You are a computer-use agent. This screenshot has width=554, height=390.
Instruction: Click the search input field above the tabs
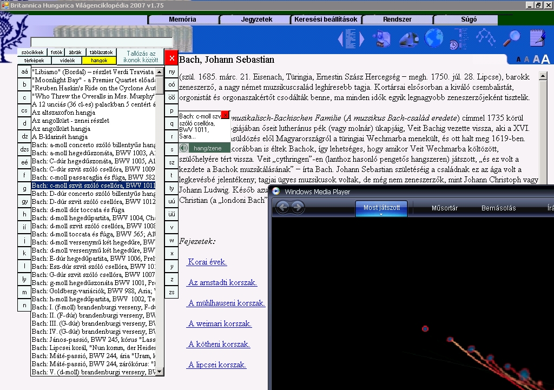[x=102, y=43]
